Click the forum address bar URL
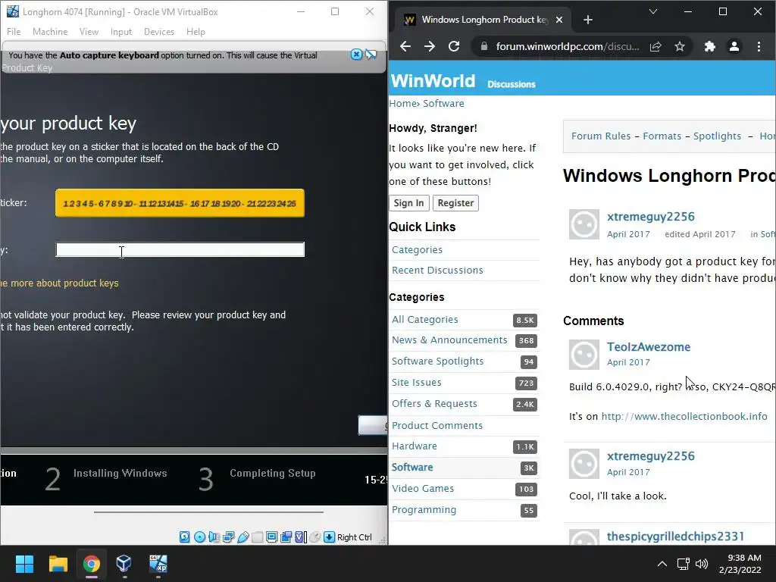The height and width of the screenshot is (582, 776). tap(568, 46)
